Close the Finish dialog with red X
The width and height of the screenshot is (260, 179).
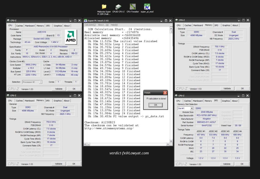click(165, 93)
